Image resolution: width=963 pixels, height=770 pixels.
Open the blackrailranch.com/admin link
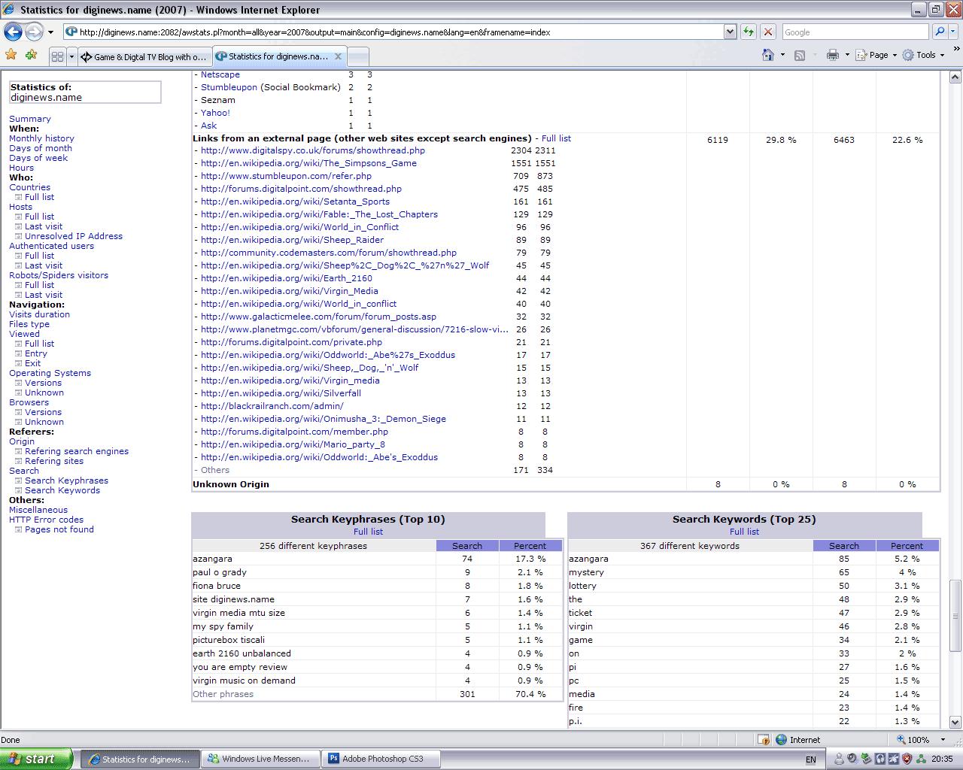272,406
